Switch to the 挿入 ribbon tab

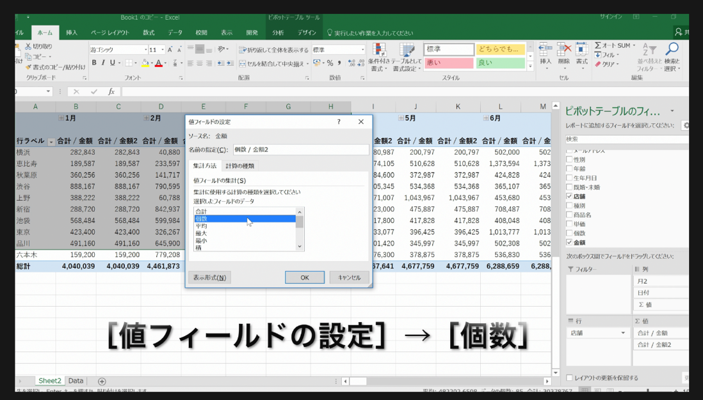pos(72,33)
